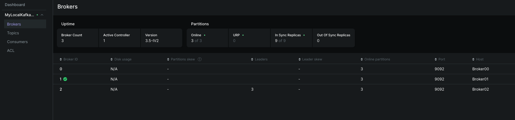Click port 9092 in Broker01 row

tap(439, 79)
